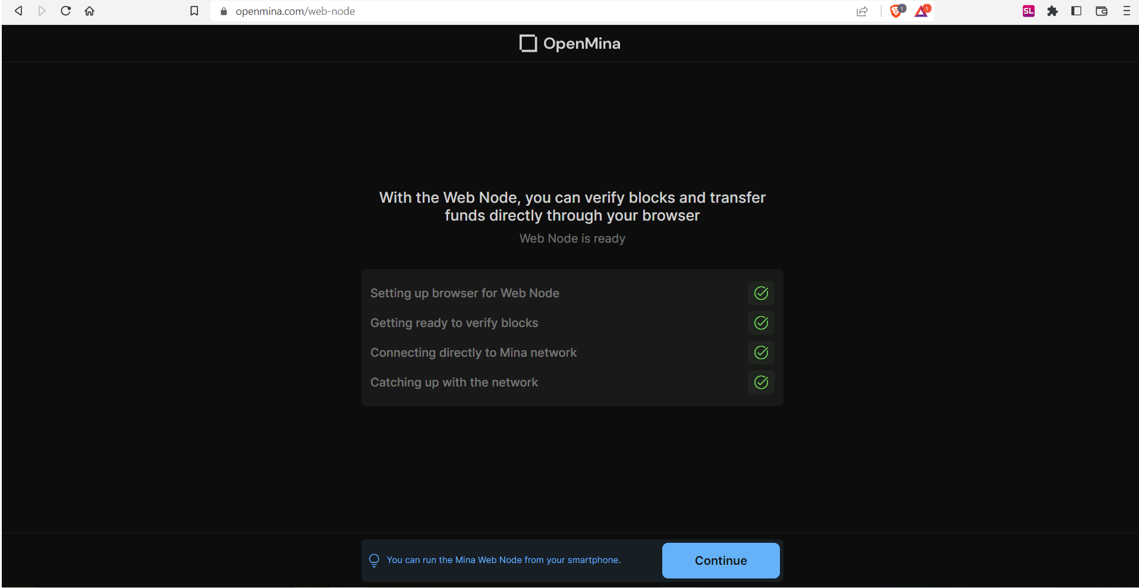This screenshot has height=588, width=1139.
Task: Open the pink SL extension icon
Action: [x=1028, y=11]
